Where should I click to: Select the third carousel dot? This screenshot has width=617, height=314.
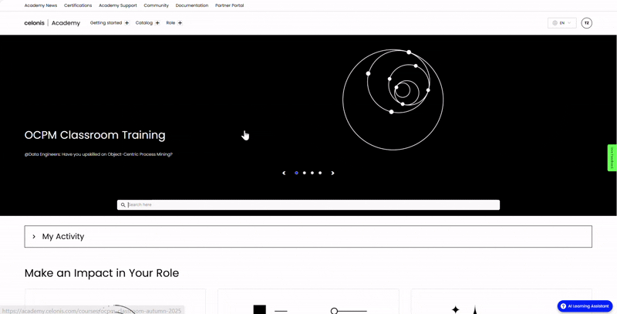312,173
